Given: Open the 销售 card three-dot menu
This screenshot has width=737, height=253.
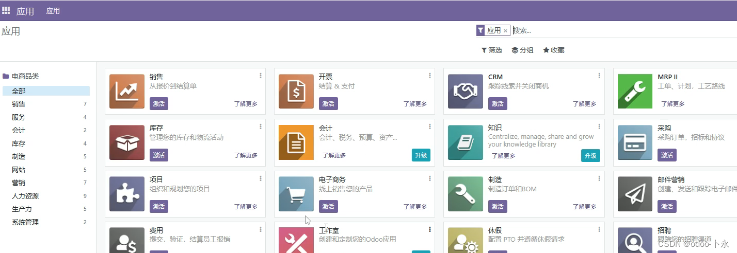Looking at the screenshot, I should (261, 76).
